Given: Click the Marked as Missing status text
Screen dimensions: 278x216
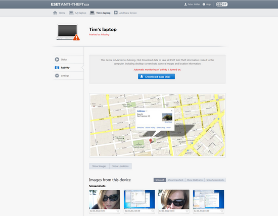Looking at the screenshot, I should (x=99, y=34).
